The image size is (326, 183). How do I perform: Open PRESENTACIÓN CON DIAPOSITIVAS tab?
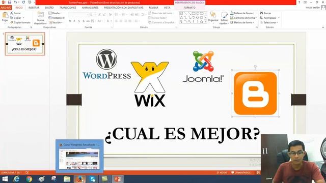[x=124, y=8]
